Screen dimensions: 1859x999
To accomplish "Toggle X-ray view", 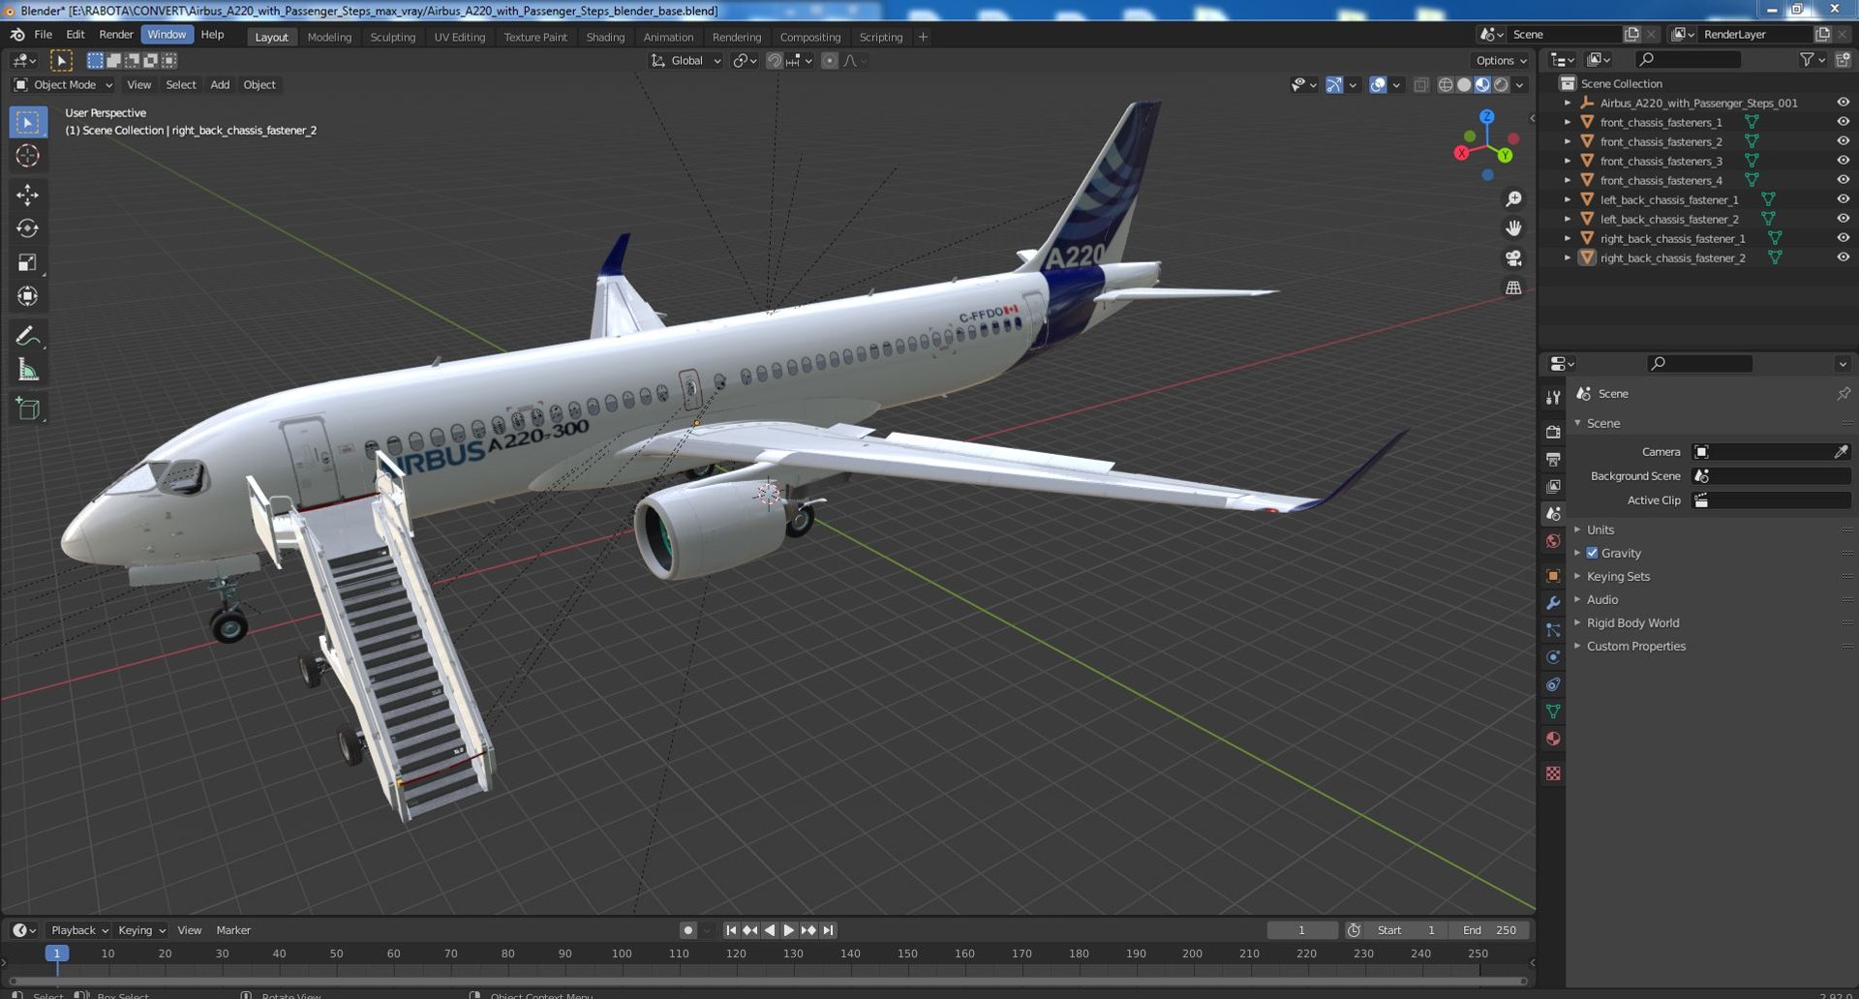I will (1420, 85).
